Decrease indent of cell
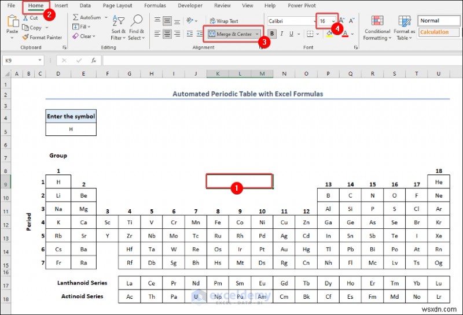 pos(190,34)
